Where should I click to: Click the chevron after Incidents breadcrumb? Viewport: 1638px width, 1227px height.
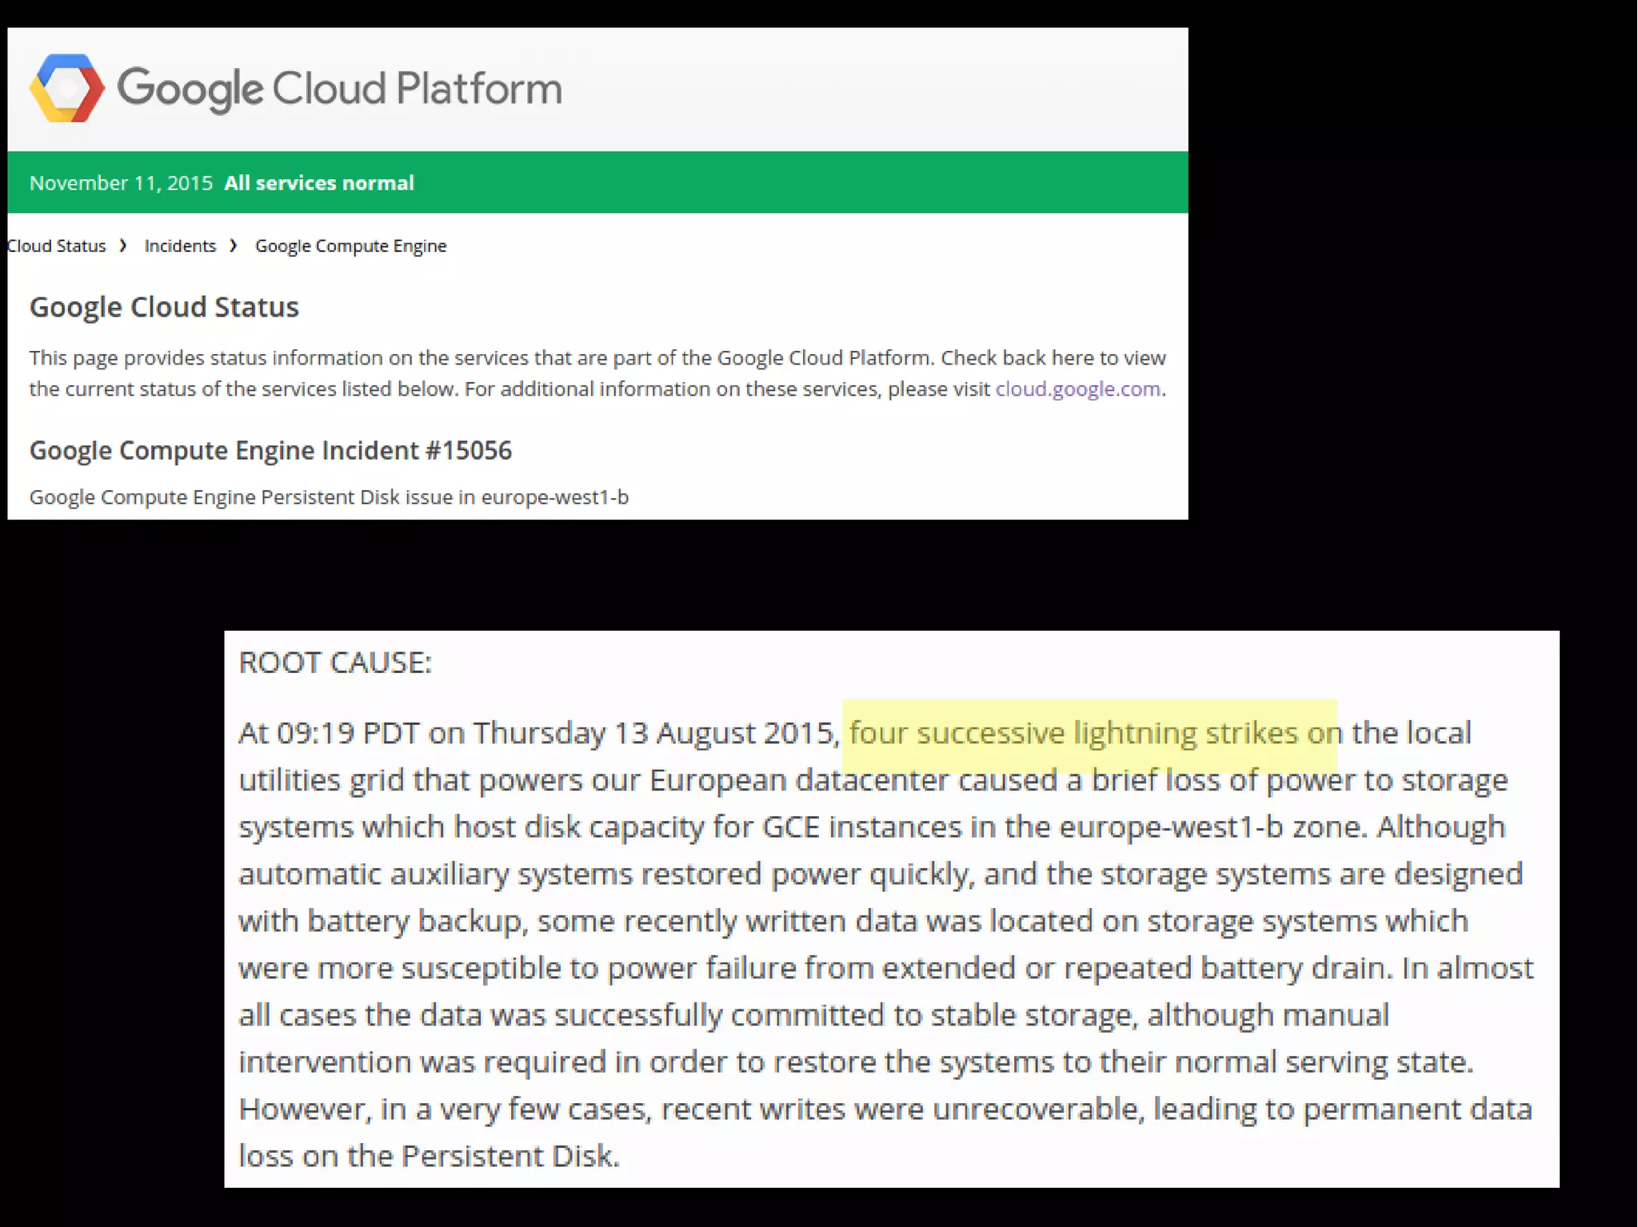234,245
